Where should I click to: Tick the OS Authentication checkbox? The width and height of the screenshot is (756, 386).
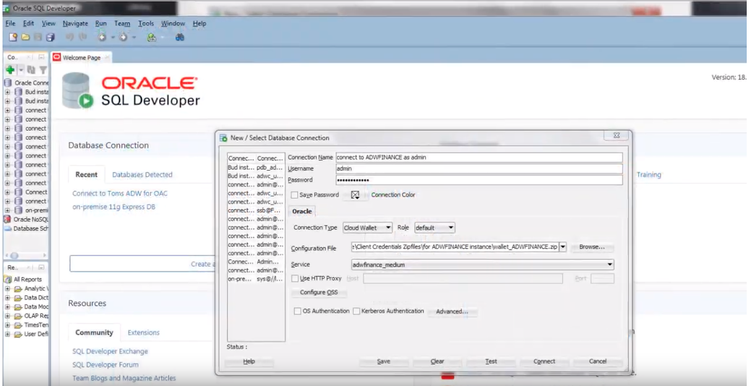pos(298,311)
